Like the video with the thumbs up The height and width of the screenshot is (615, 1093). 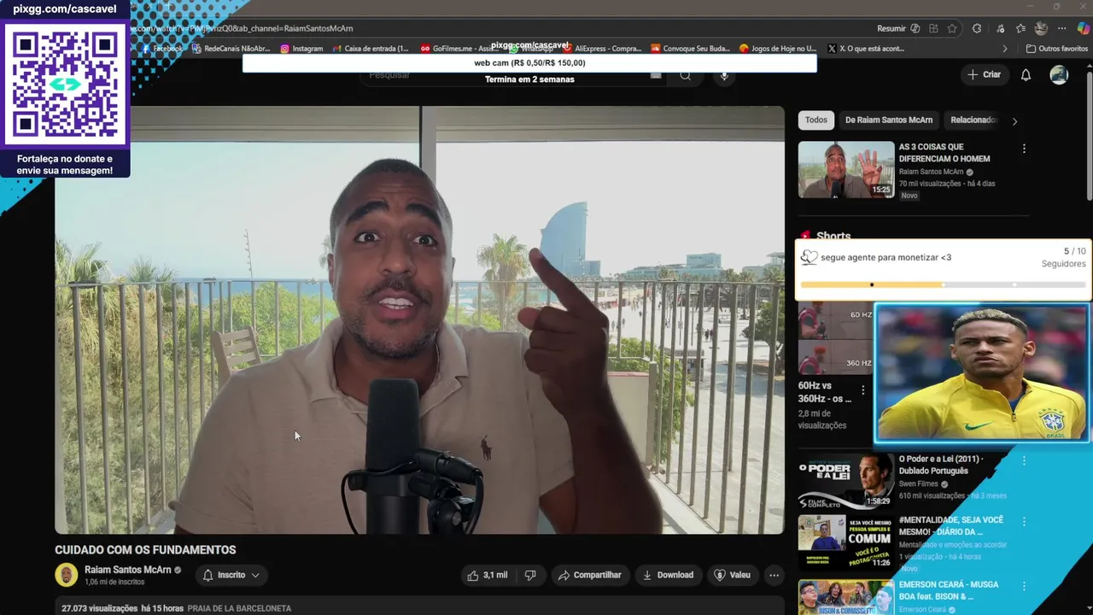488,576
